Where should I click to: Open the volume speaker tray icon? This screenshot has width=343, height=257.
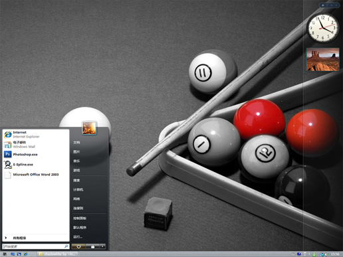click(326, 254)
